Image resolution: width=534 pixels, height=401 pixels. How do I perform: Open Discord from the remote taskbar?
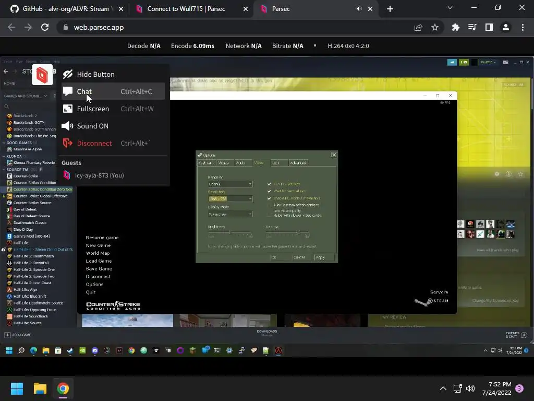[x=95, y=350]
